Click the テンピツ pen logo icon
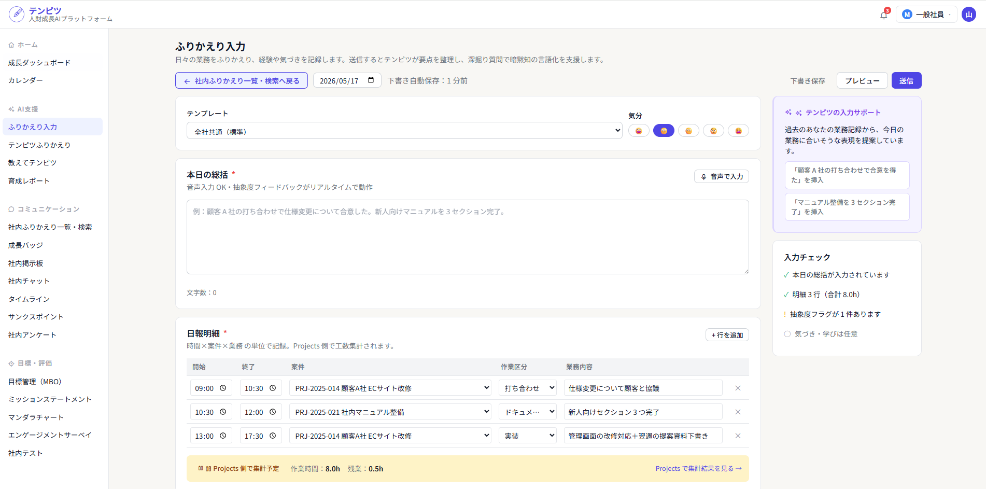This screenshot has height=489, width=986. [17, 14]
